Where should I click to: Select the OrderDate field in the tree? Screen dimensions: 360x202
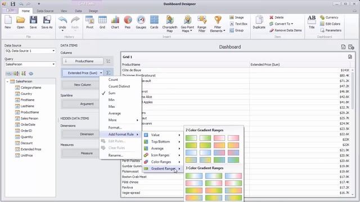click(25, 125)
